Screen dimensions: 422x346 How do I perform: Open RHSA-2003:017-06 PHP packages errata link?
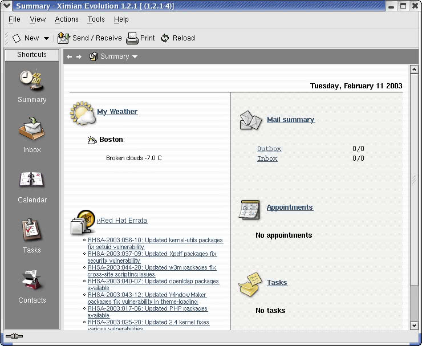coord(148,312)
